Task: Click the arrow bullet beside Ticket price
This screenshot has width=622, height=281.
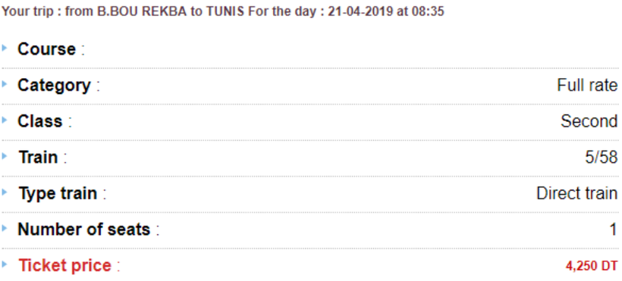Action: [x=5, y=264]
